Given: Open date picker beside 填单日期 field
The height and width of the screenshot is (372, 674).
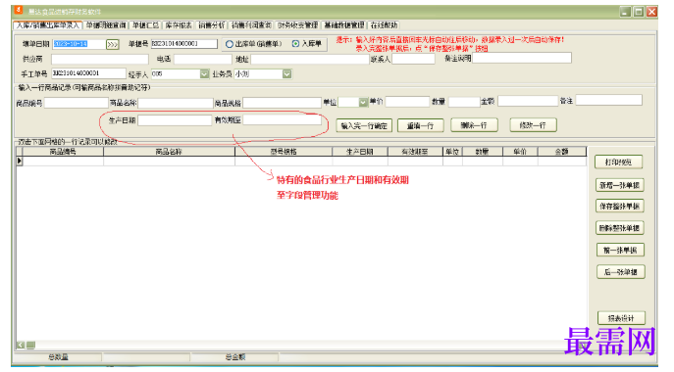Looking at the screenshot, I should tap(113, 45).
